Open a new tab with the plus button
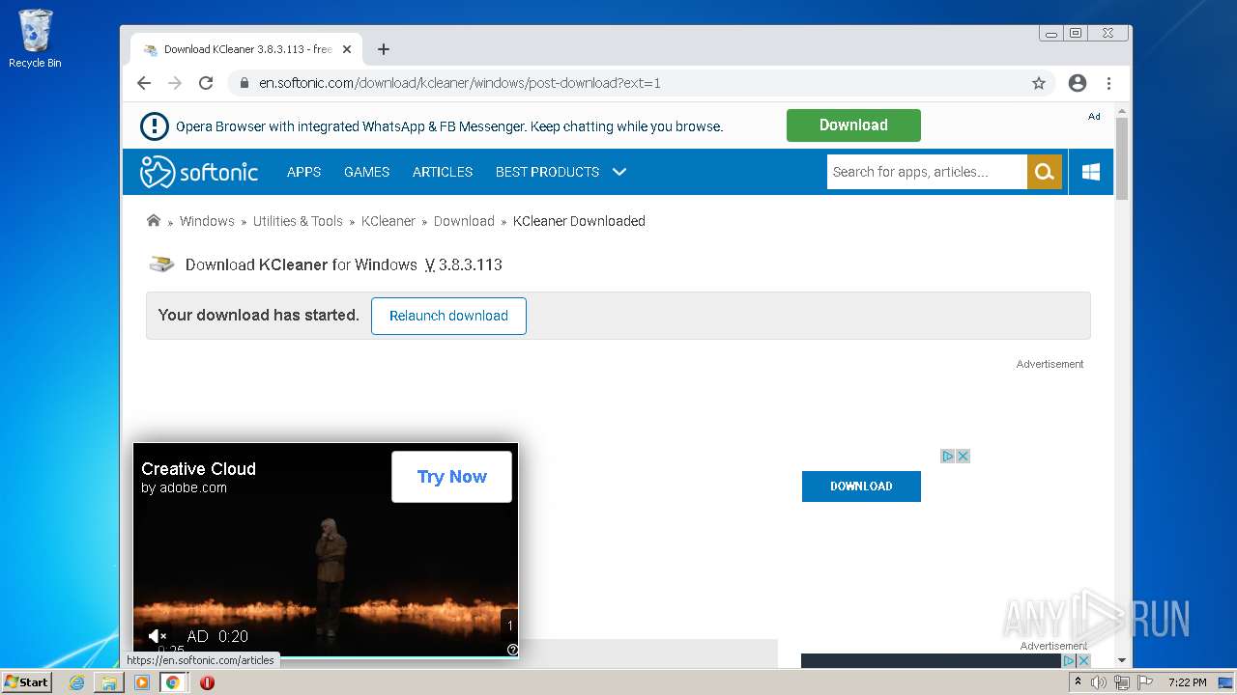 384,49
